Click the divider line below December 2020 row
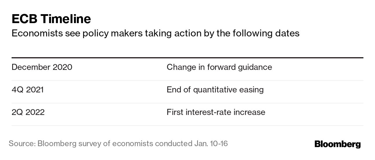Viewport: 375px width, 160px height. pyautogui.click(x=187, y=81)
